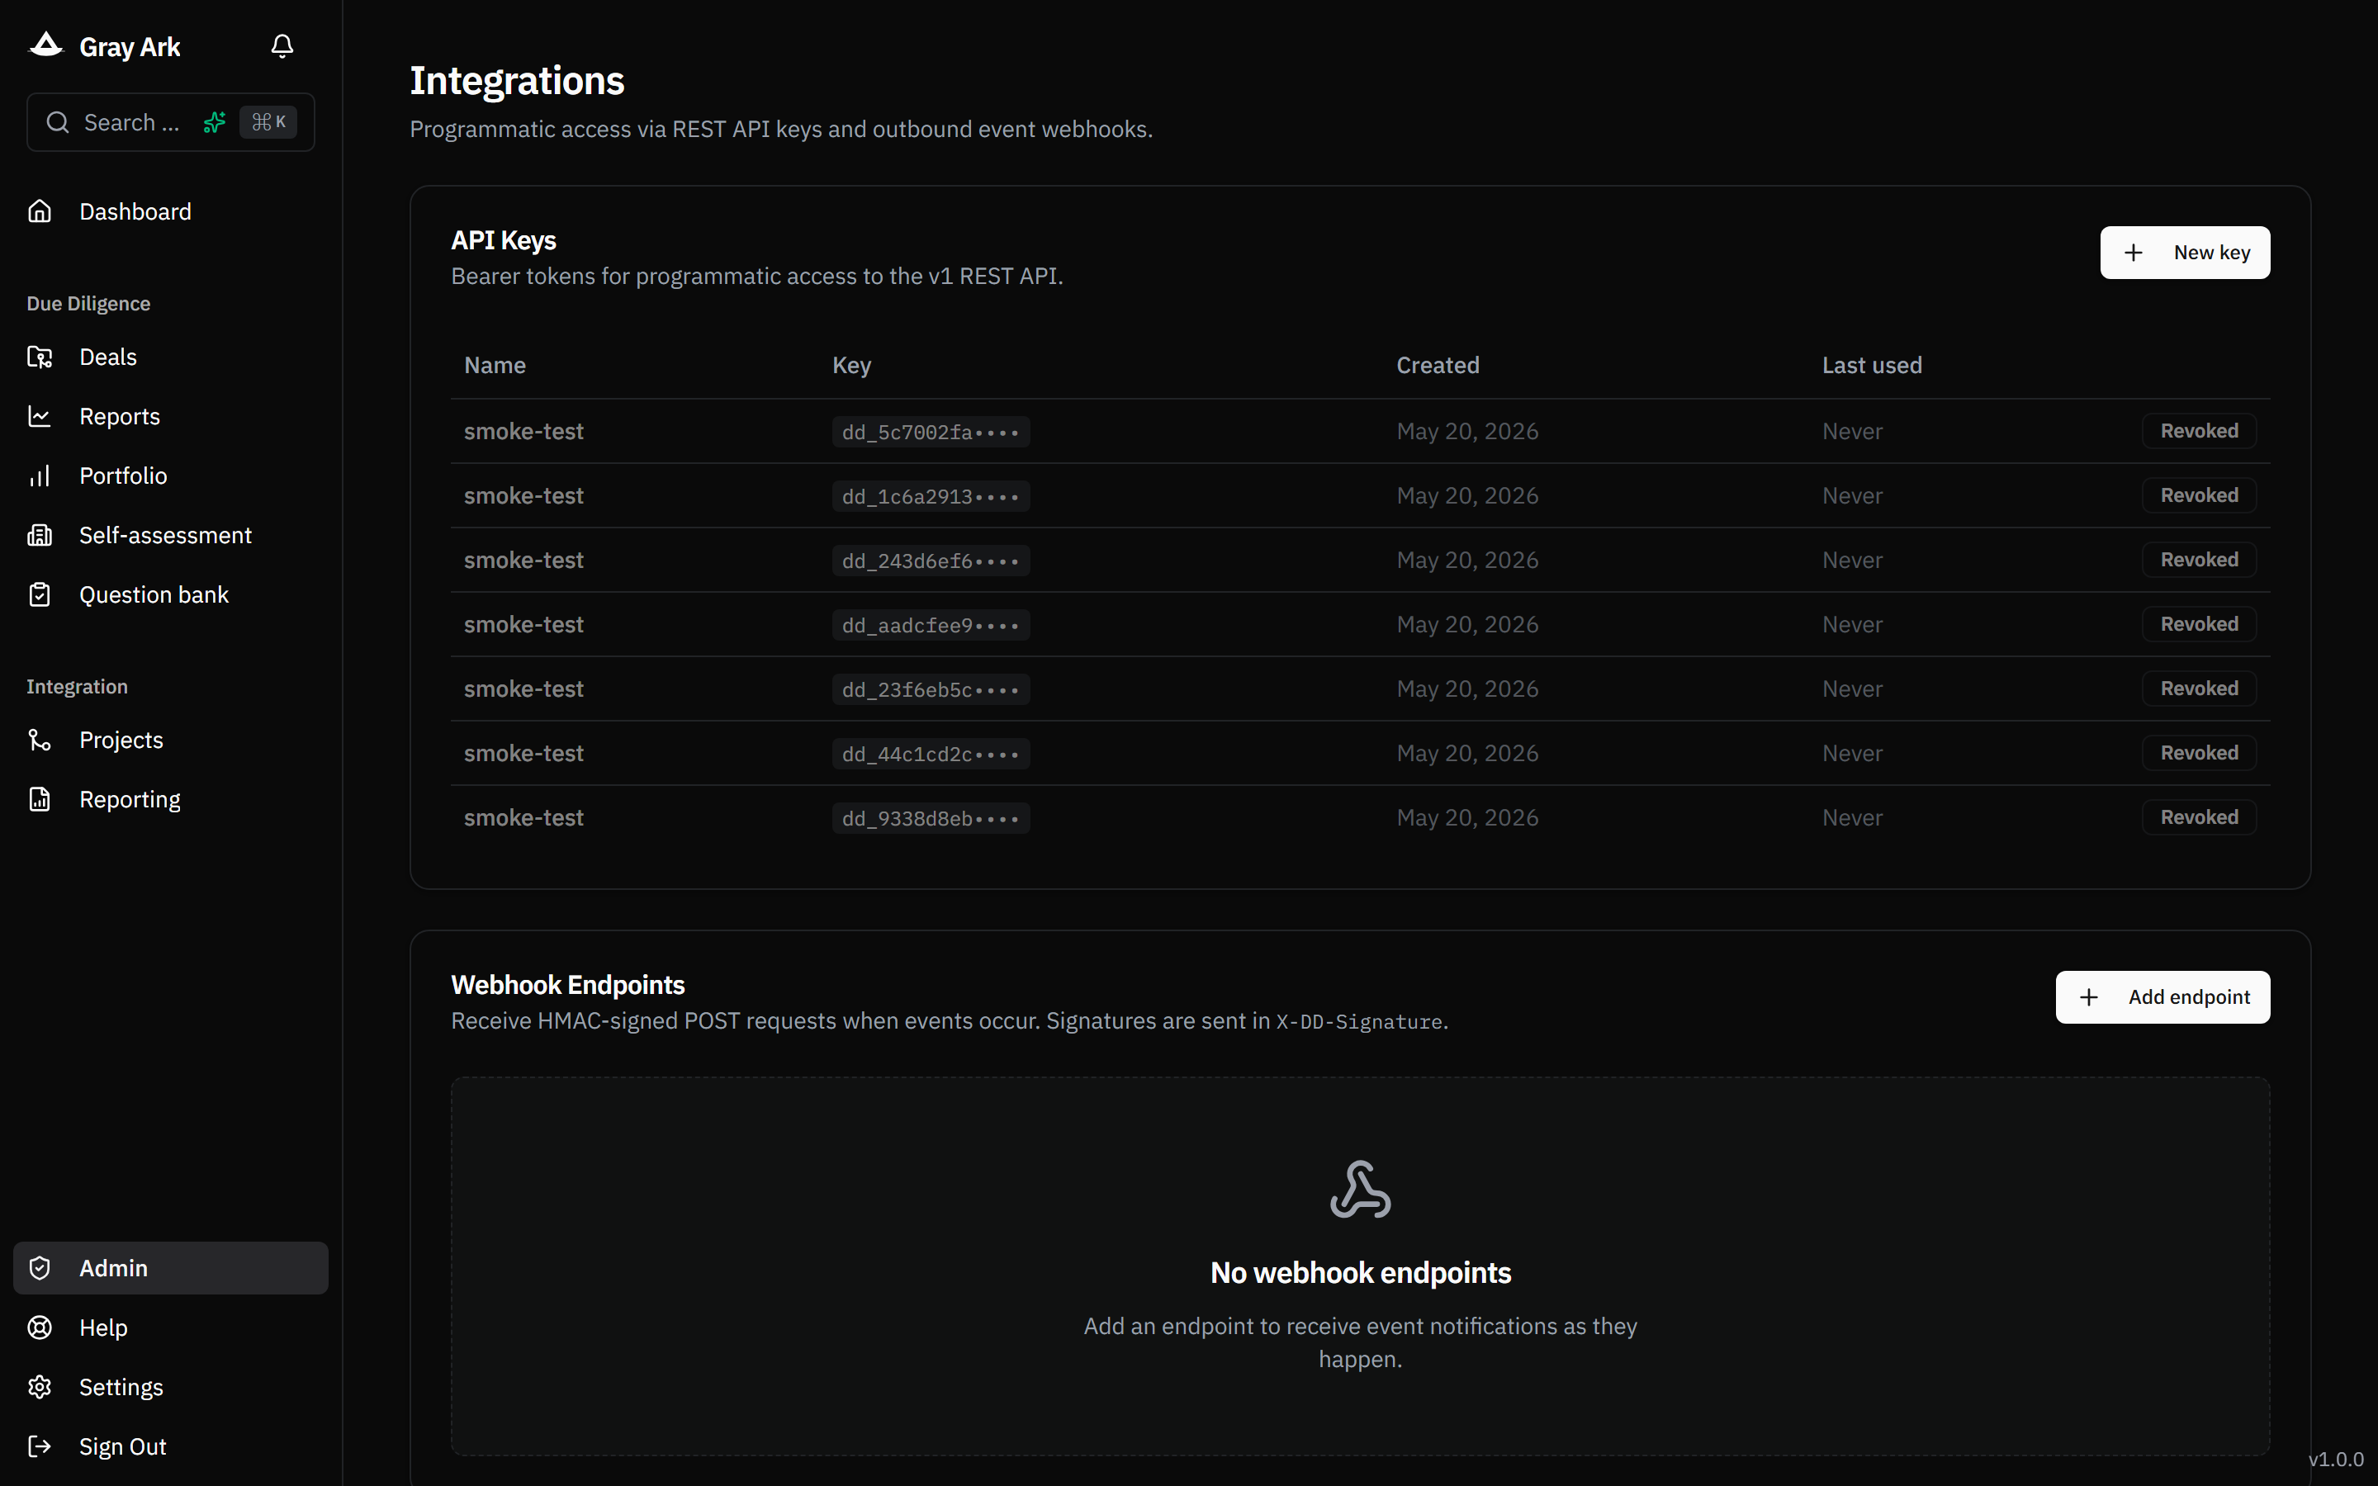
Task: Click the Gray Ark logo icon
Action: click(x=46, y=45)
